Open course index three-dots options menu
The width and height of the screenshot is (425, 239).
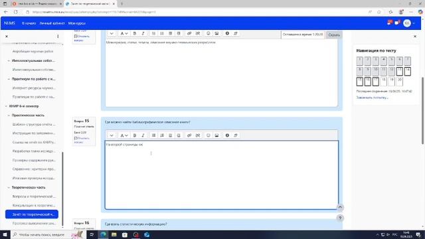pos(58,36)
